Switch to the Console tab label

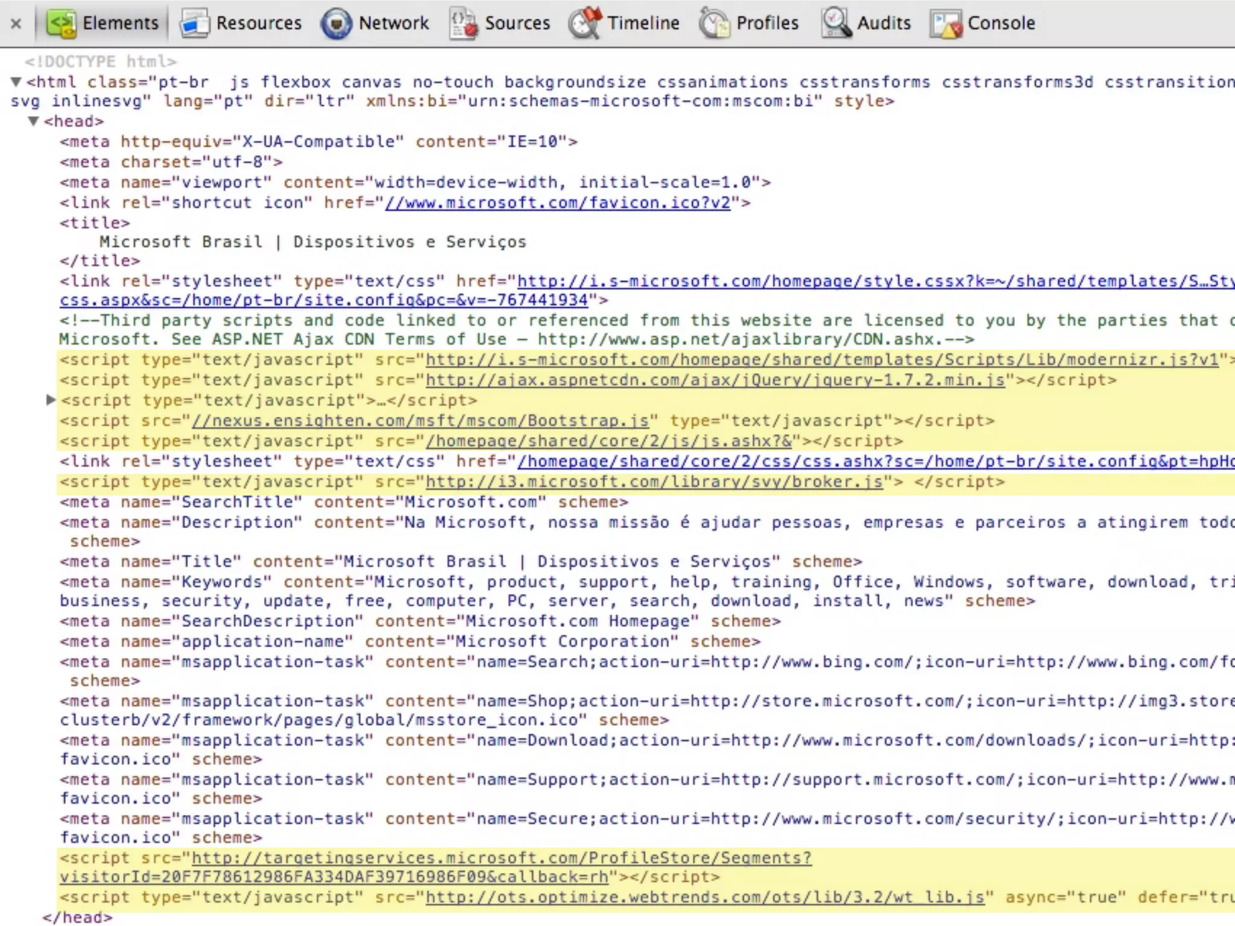(x=1001, y=24)
